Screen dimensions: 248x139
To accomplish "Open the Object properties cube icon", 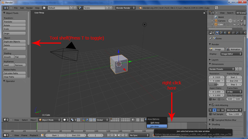I will pyautogui.click(x=229, y=32).
